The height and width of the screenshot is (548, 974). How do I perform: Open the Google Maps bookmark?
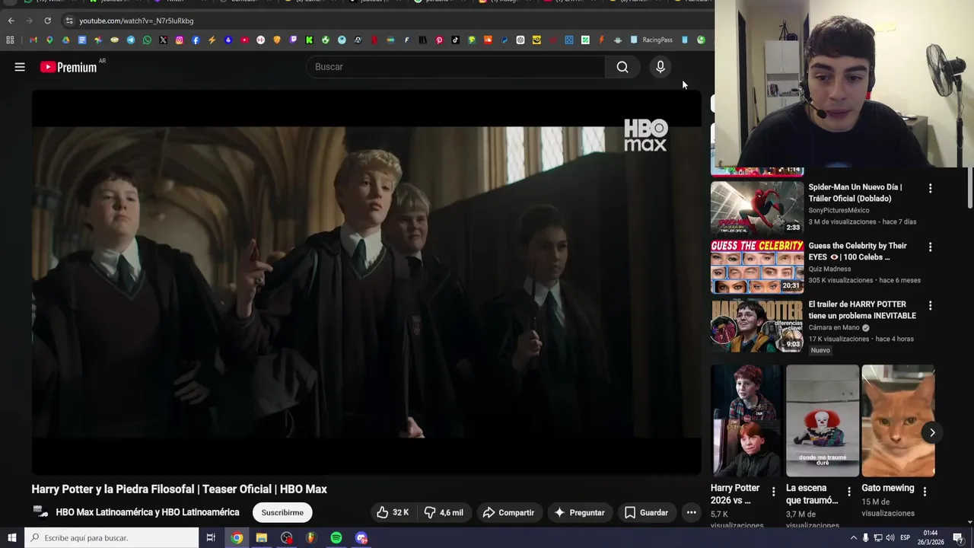(49, 40)
